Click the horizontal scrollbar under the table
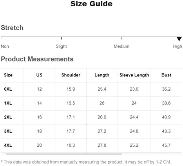 pyautogui.click(x=64, y=154)
